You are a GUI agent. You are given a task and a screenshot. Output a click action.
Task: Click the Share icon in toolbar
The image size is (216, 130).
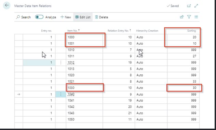pyautogui.click(x=182, y=17)
